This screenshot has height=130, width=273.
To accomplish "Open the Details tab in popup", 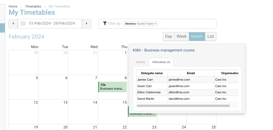I will pos(141,62).
